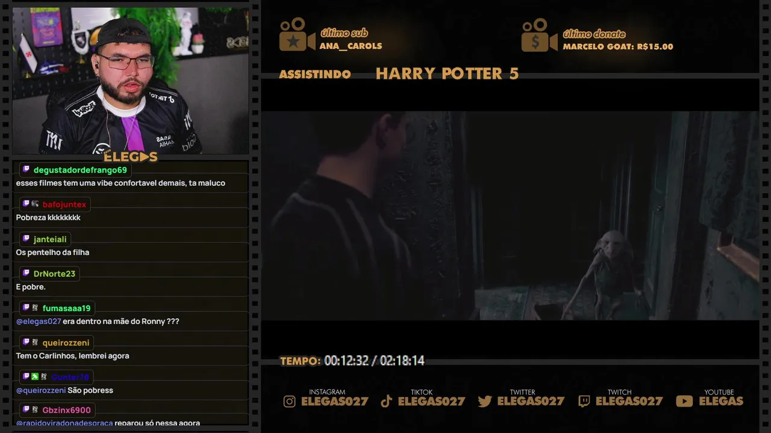The height and width of the screenshot is (433, 771).
Task: Click the Twitch logo icon in footer
Action: click(x=584, y=401)
